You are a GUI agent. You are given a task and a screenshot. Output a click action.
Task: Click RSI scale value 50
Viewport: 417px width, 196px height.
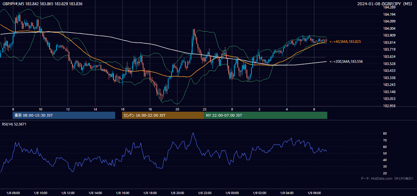pyautogui.click(x=385, y=153)
